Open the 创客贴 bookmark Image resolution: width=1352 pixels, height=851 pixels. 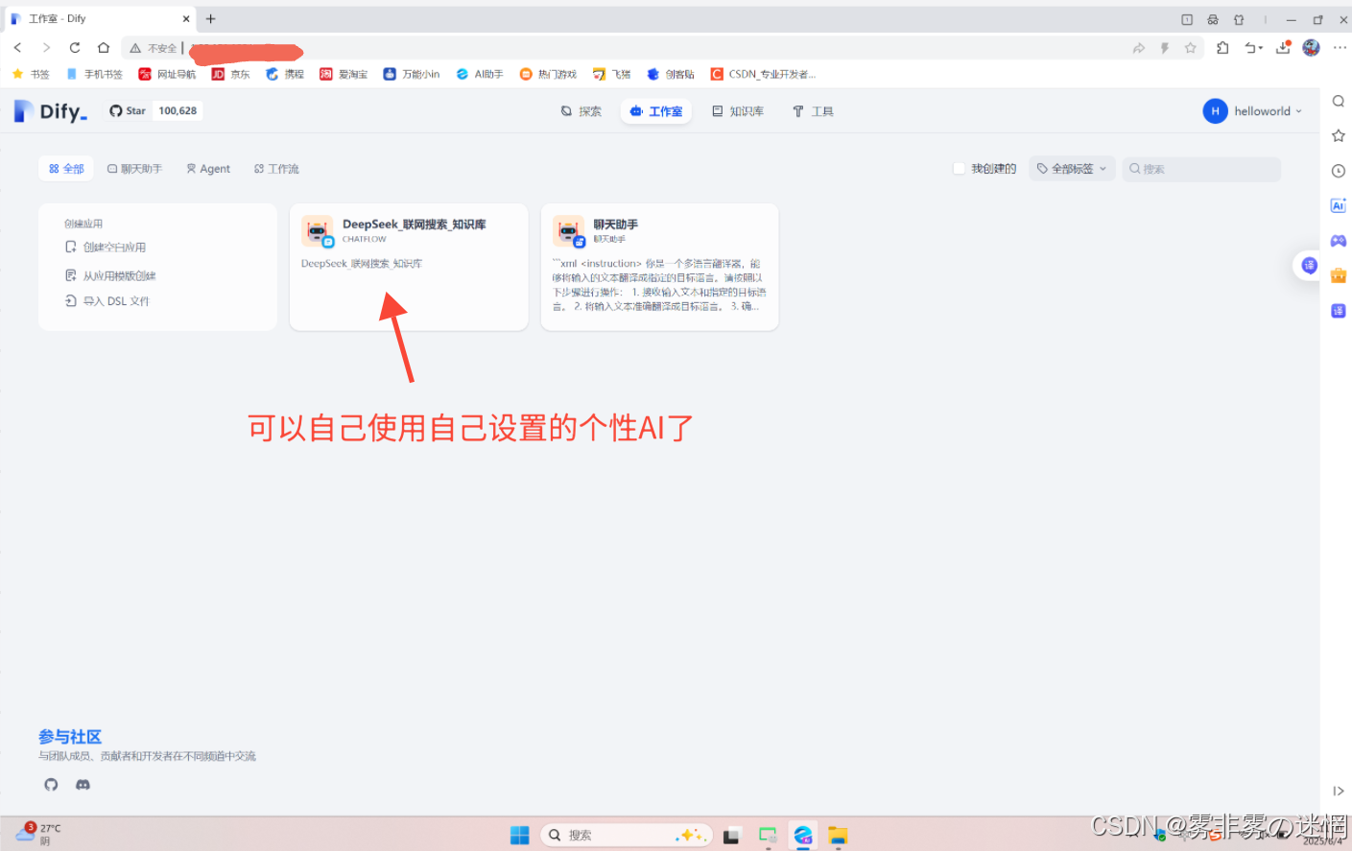tap(671, 74)
